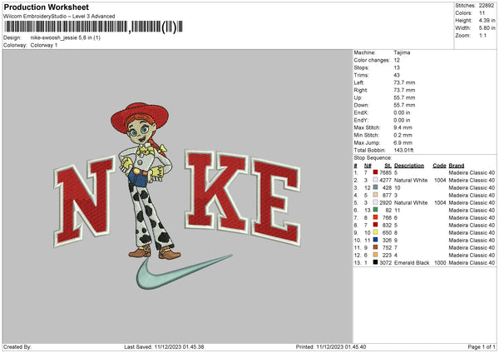Select the white swatch in the 4277 stitches row
Image resolution: width=499 pixels, height=353 pixels.
pyautogui.click(x=376, y=180)
